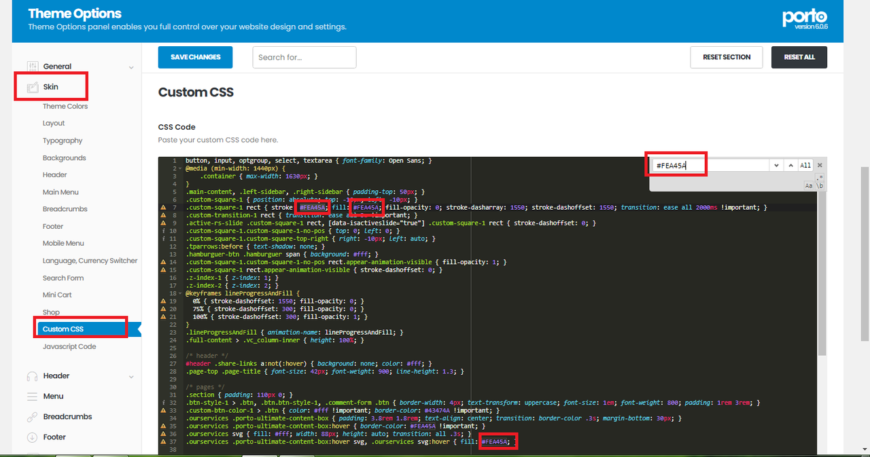Click the Porto logo in header

pyautogui.click(x=805, y=18)
